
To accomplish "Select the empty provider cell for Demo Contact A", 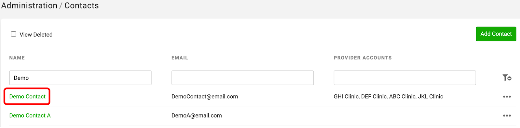I will pos(405,116).
